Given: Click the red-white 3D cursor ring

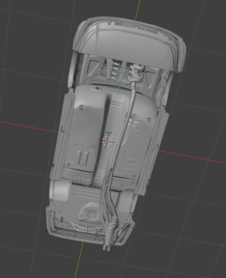Looking at the screenshot, I should pos(107,141).
